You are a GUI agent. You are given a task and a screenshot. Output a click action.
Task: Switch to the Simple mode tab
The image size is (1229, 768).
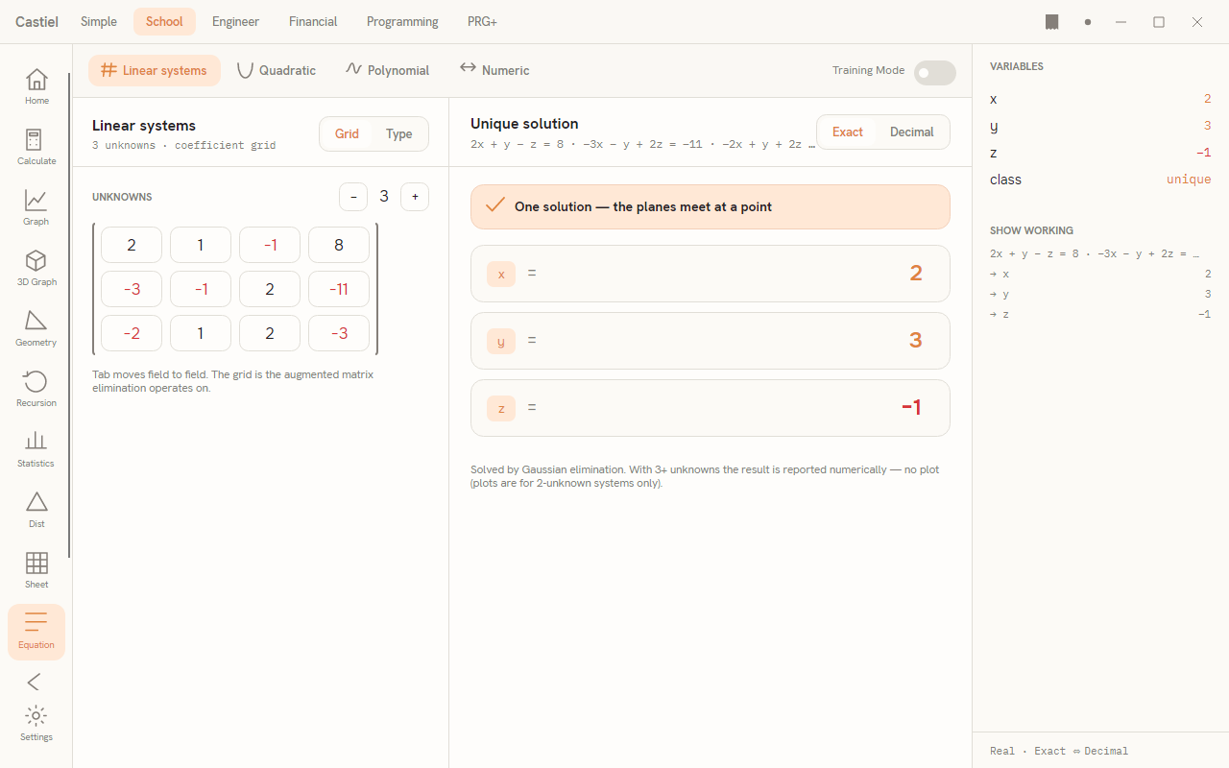click(99, 22)
